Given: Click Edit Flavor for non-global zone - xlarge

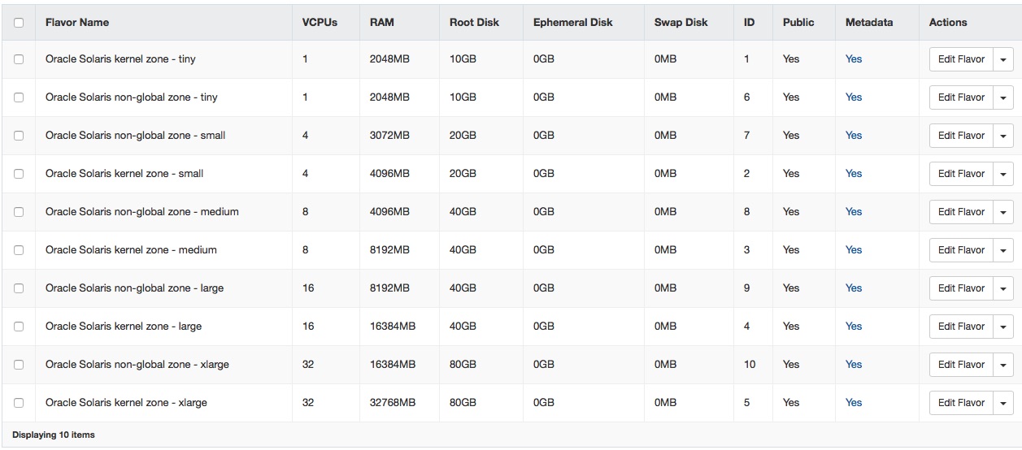Looking at the screenshot, I should [x=961, y=365].
